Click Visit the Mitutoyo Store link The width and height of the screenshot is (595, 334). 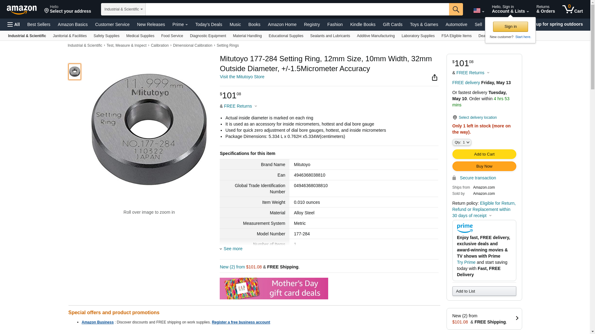click(242, 77)
